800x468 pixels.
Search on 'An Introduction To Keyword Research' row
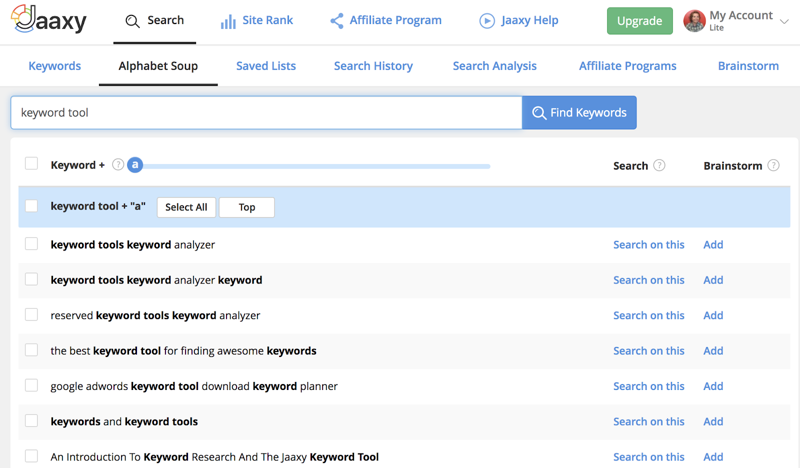(x=648, y=457)
